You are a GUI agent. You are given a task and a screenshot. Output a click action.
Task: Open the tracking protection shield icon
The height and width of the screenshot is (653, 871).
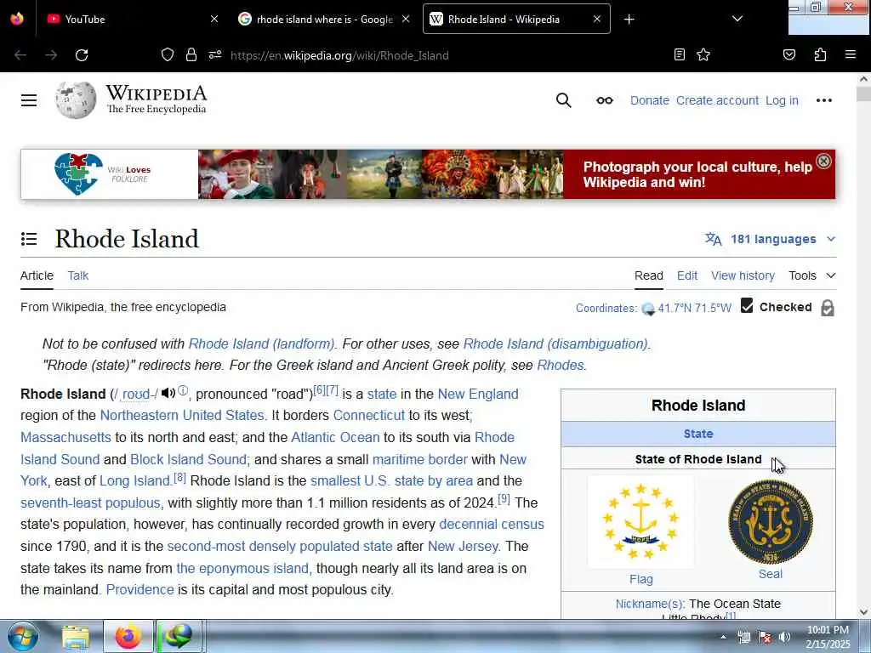(x=168, y=54)
